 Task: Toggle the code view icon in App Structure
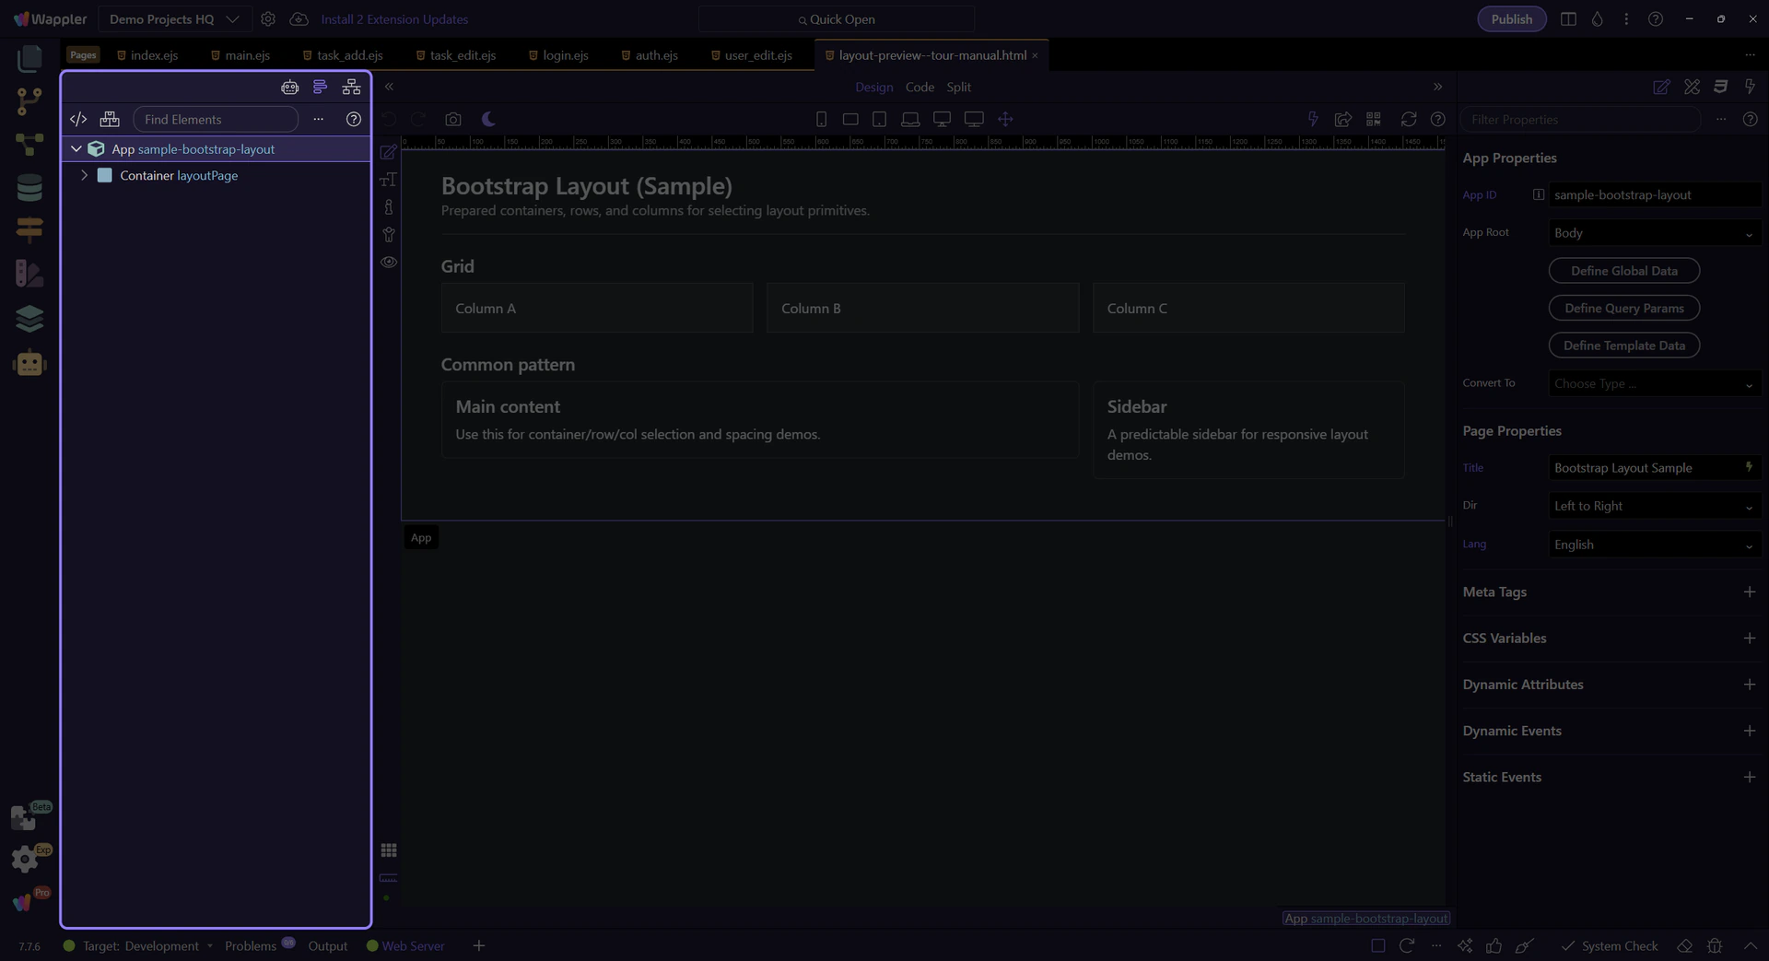click(78, 120)
